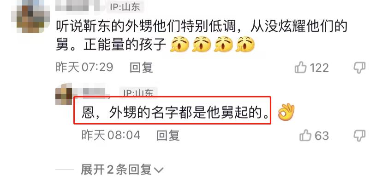Tap thumbs-down on the 08:04 reply
Screen dimensions: 382x187
click(359, 136)
